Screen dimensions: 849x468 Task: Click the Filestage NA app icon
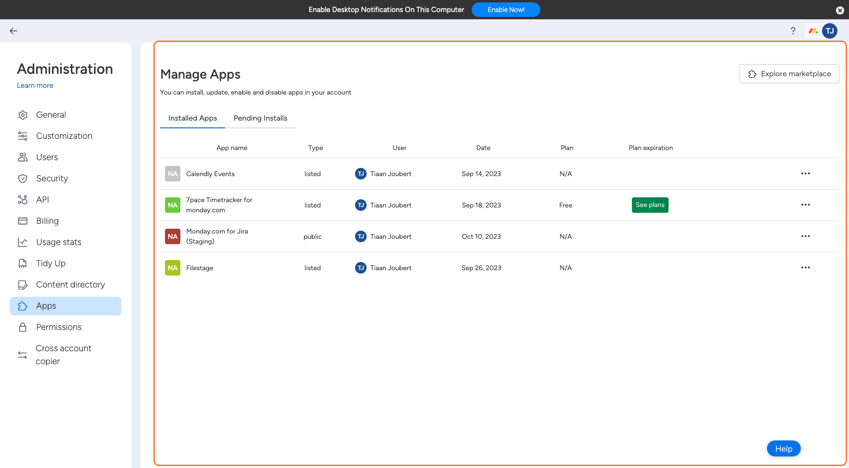[173, 268]
